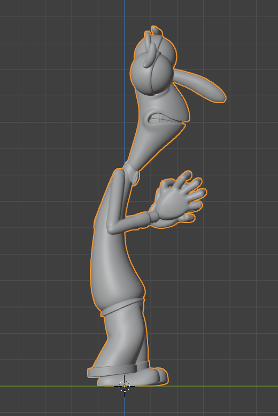The height and width of the screenshot is (416, 278).
Task: Click the character's shoe
Action: pos(133,378)
